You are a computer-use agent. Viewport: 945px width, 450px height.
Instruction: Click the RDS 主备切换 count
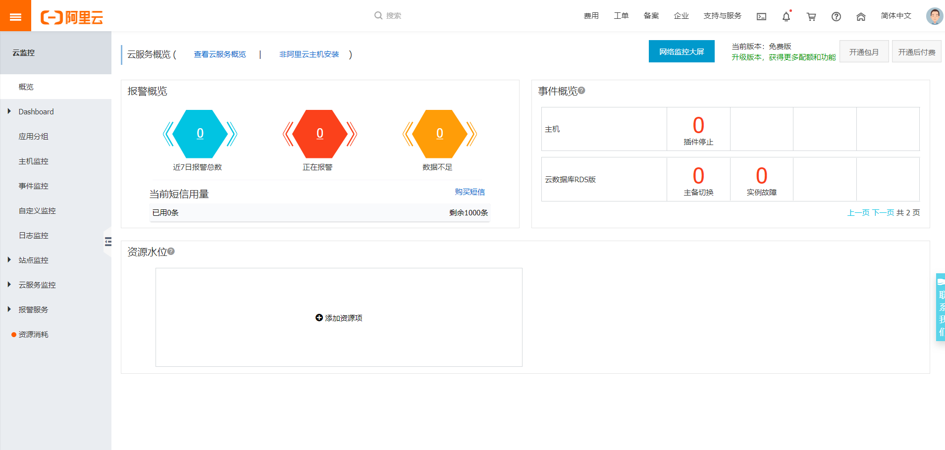[x=698, y=176]
